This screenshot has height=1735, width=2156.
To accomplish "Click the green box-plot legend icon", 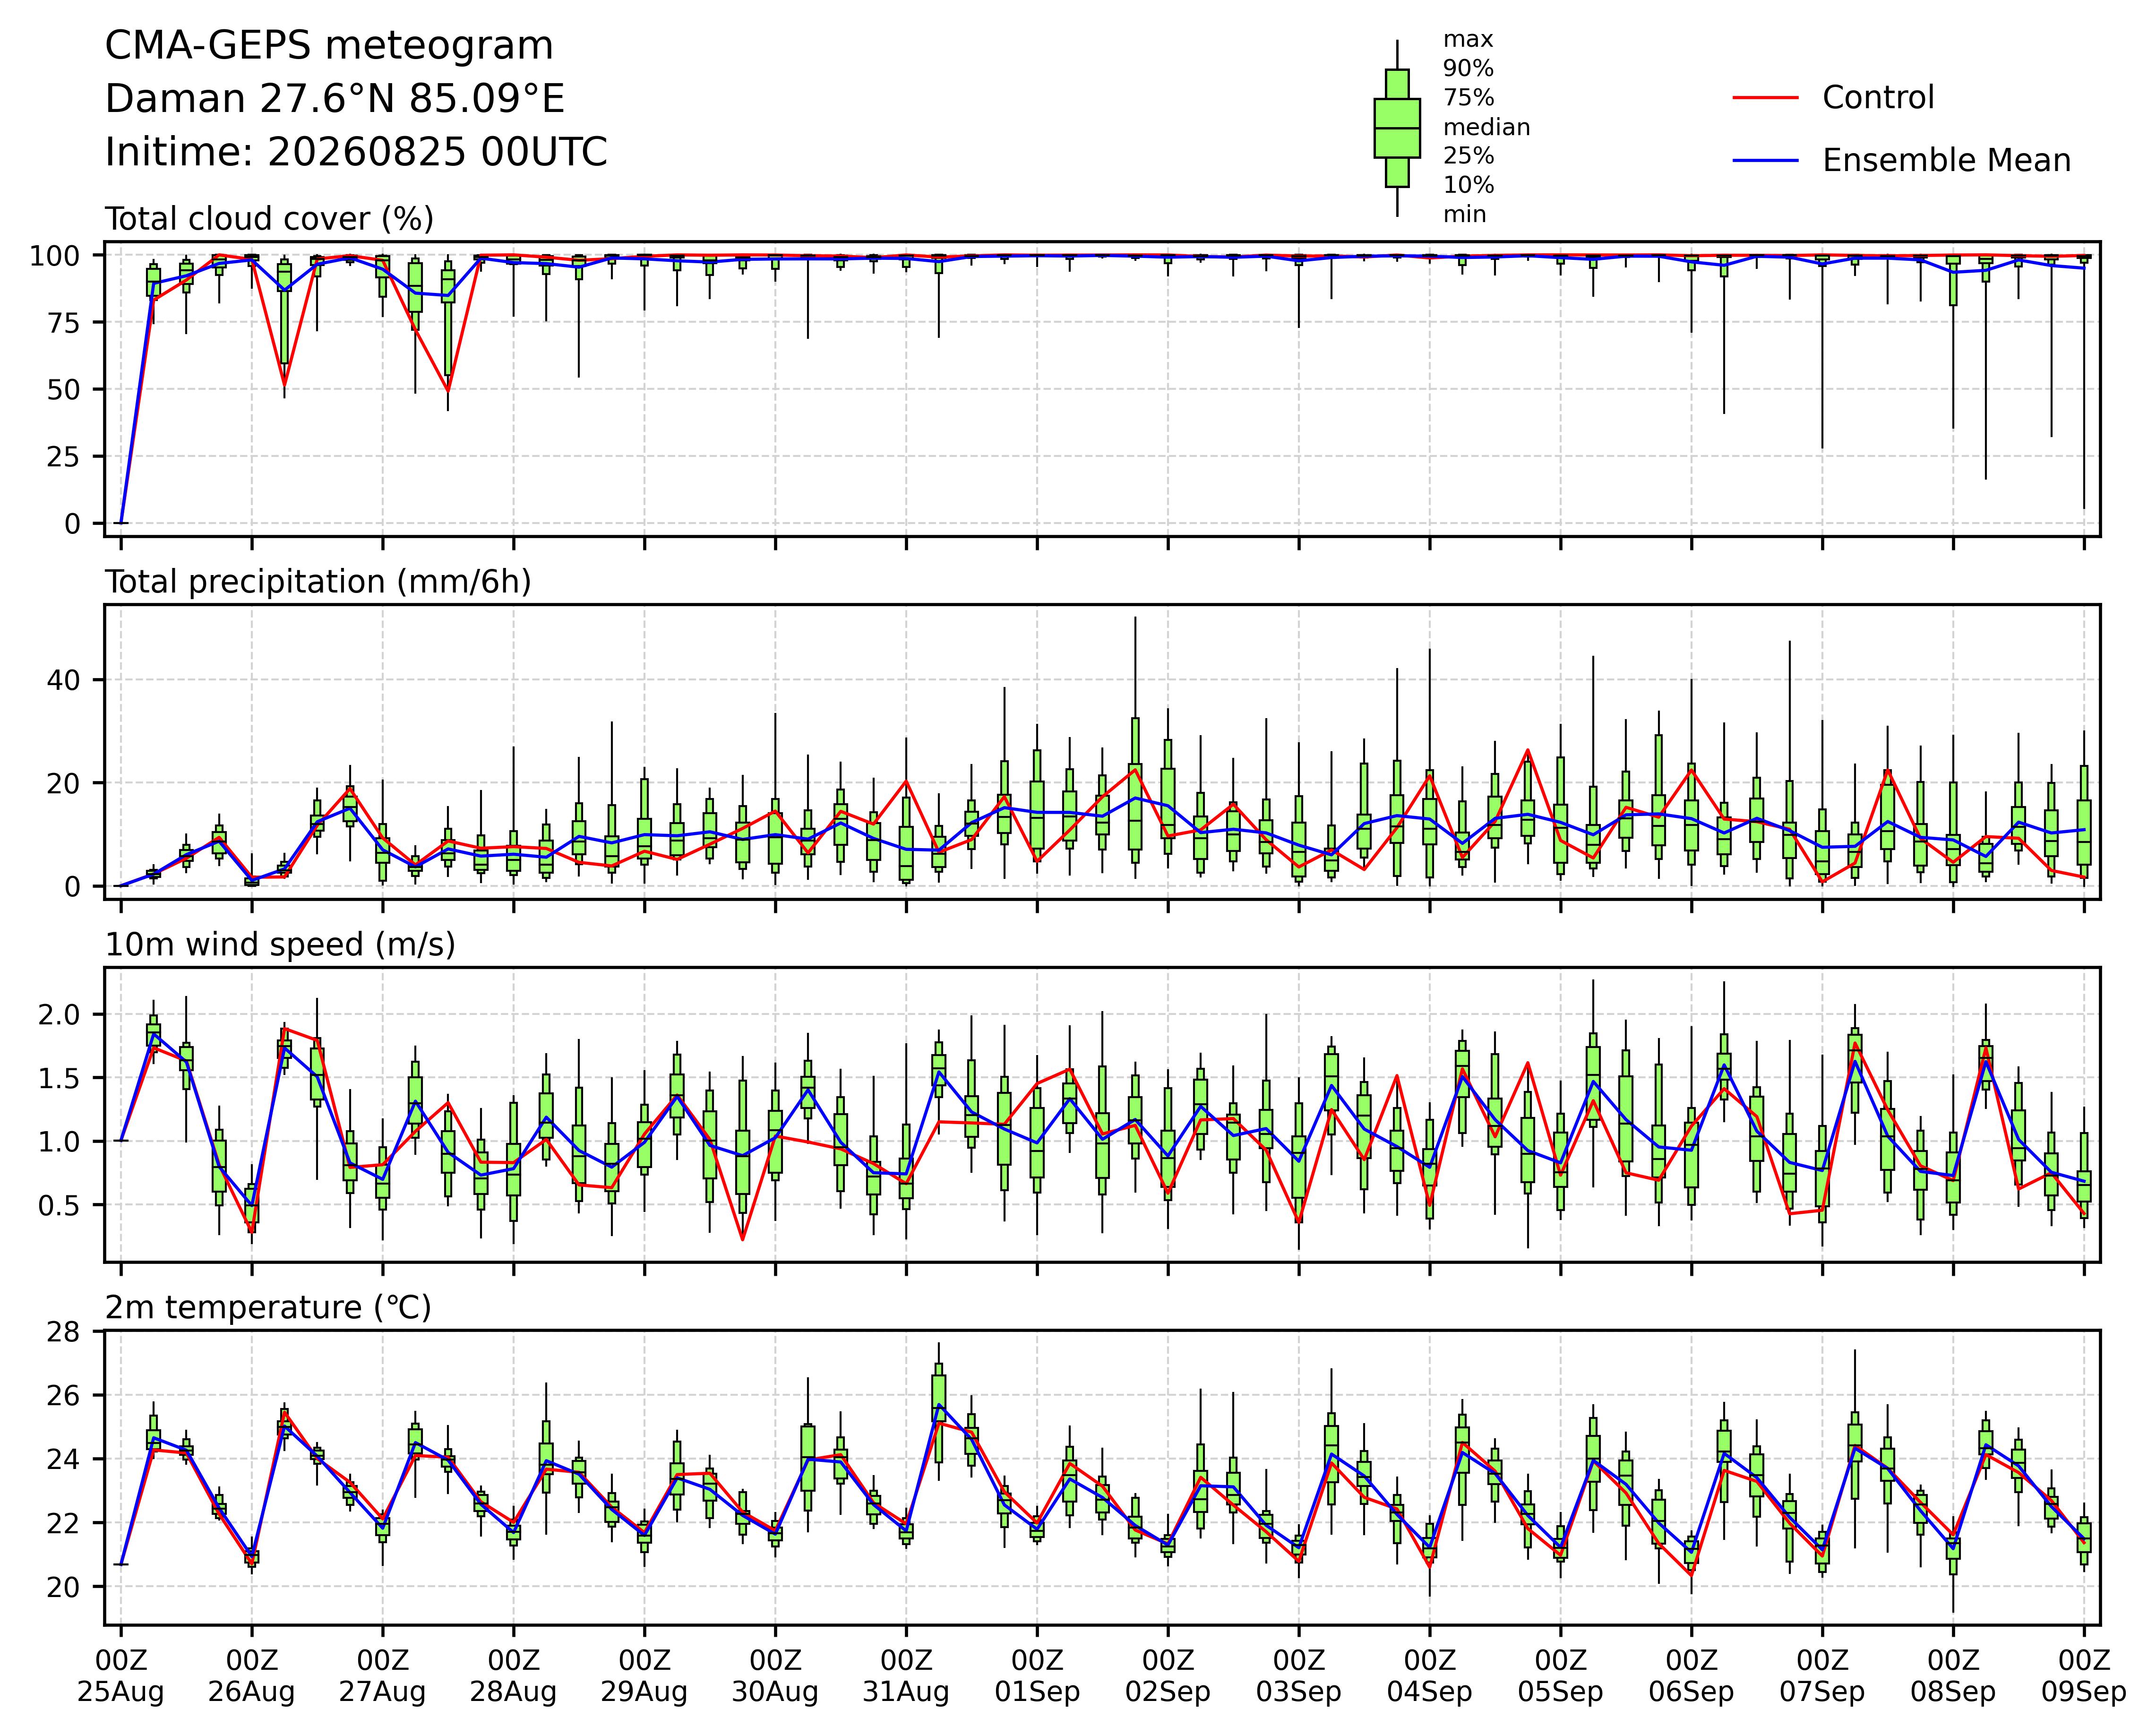I will pos(1397,128).
